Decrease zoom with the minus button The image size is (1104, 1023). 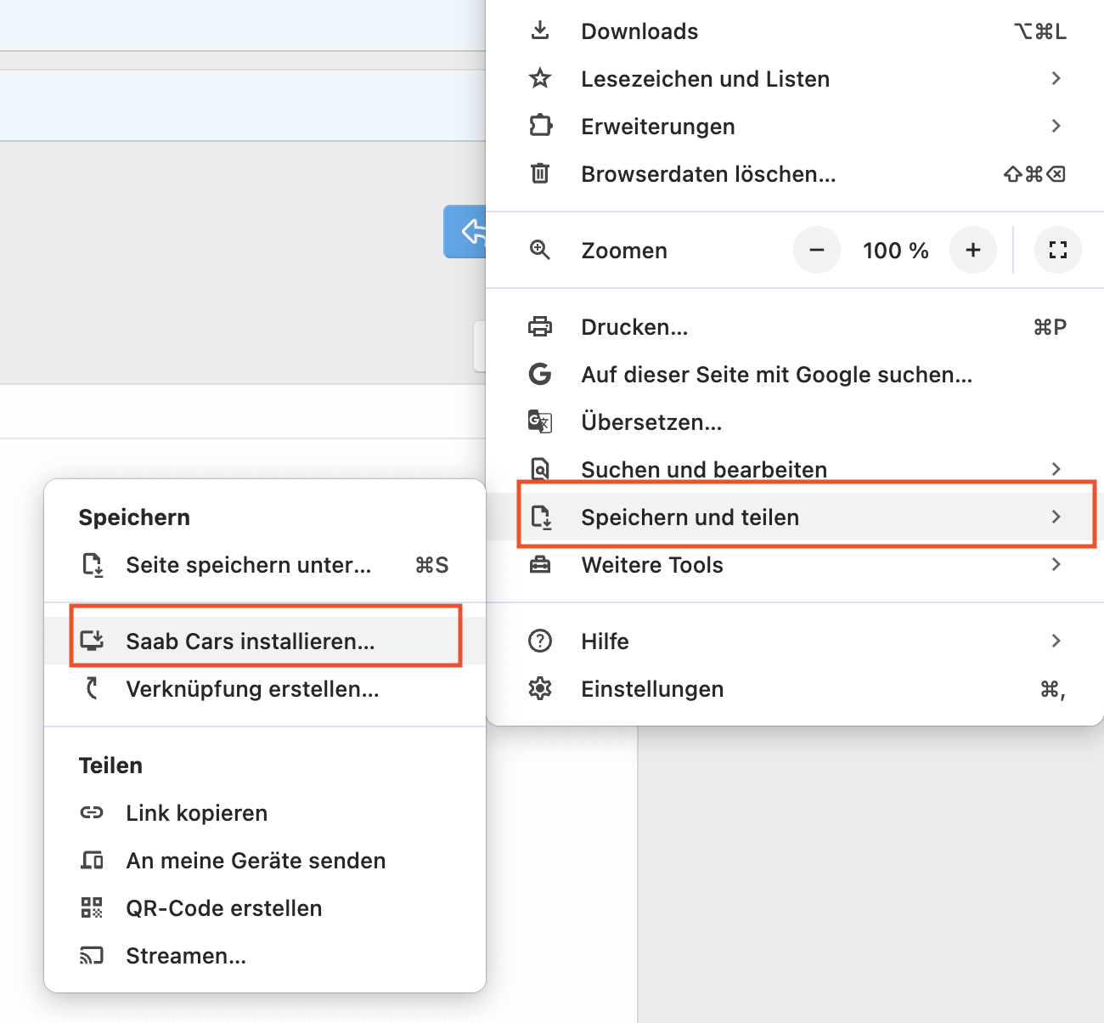pyautogui.click(x=817, y=250)
